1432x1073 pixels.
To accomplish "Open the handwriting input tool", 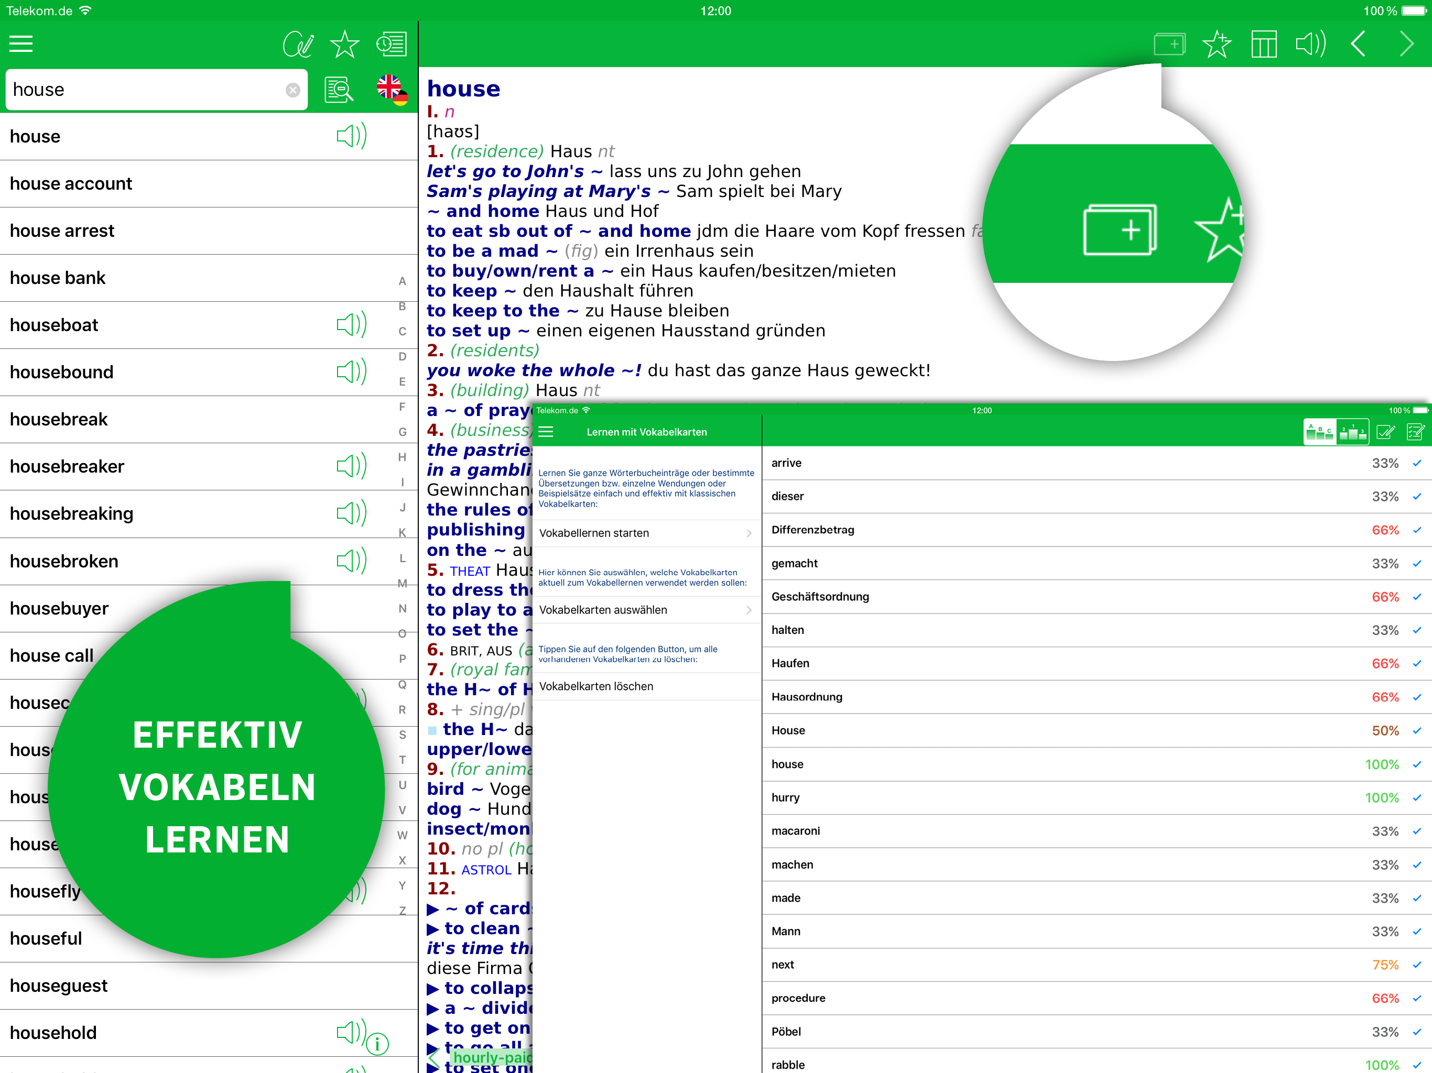I will [x=298, y=44].
